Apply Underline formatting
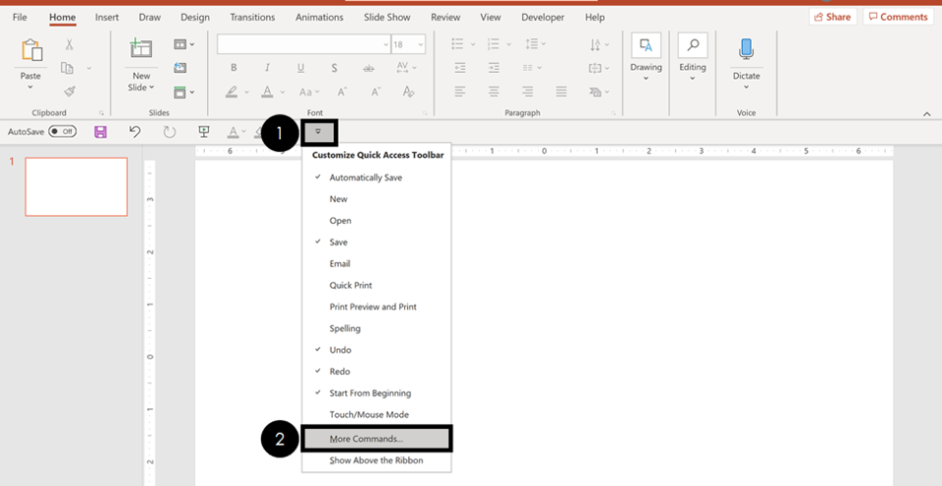 (301, 68)
